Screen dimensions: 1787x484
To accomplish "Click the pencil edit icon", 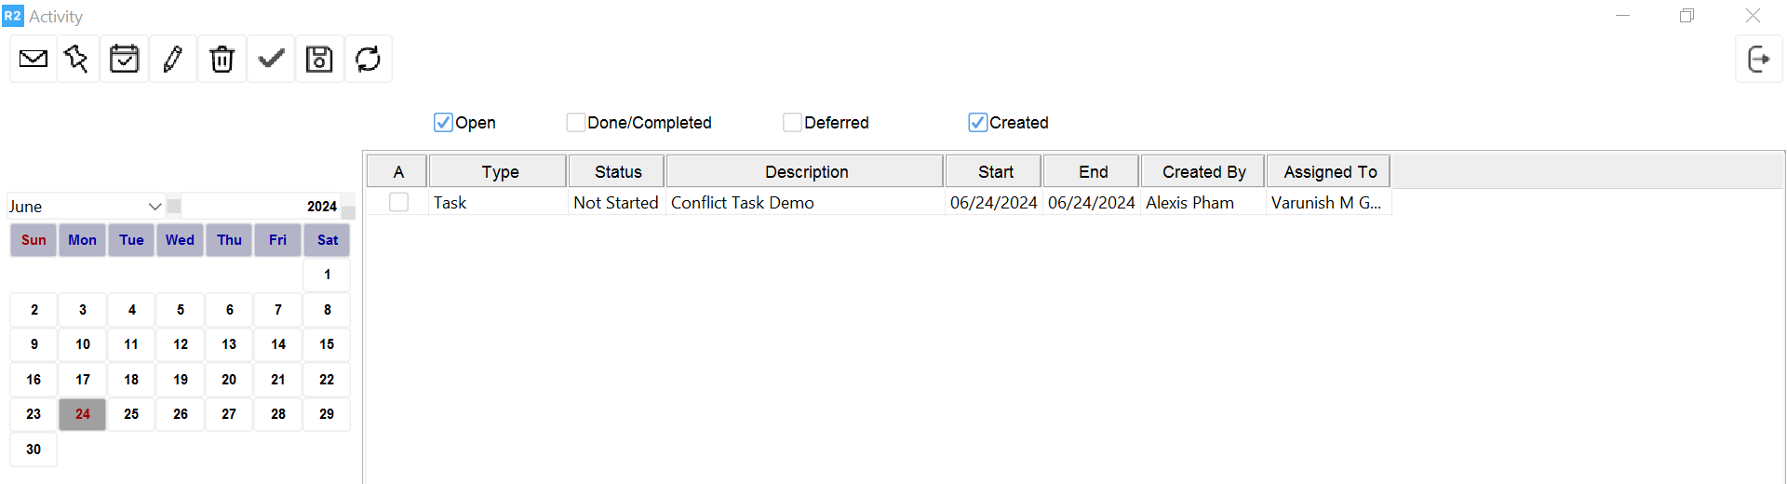I will (173, 60).
